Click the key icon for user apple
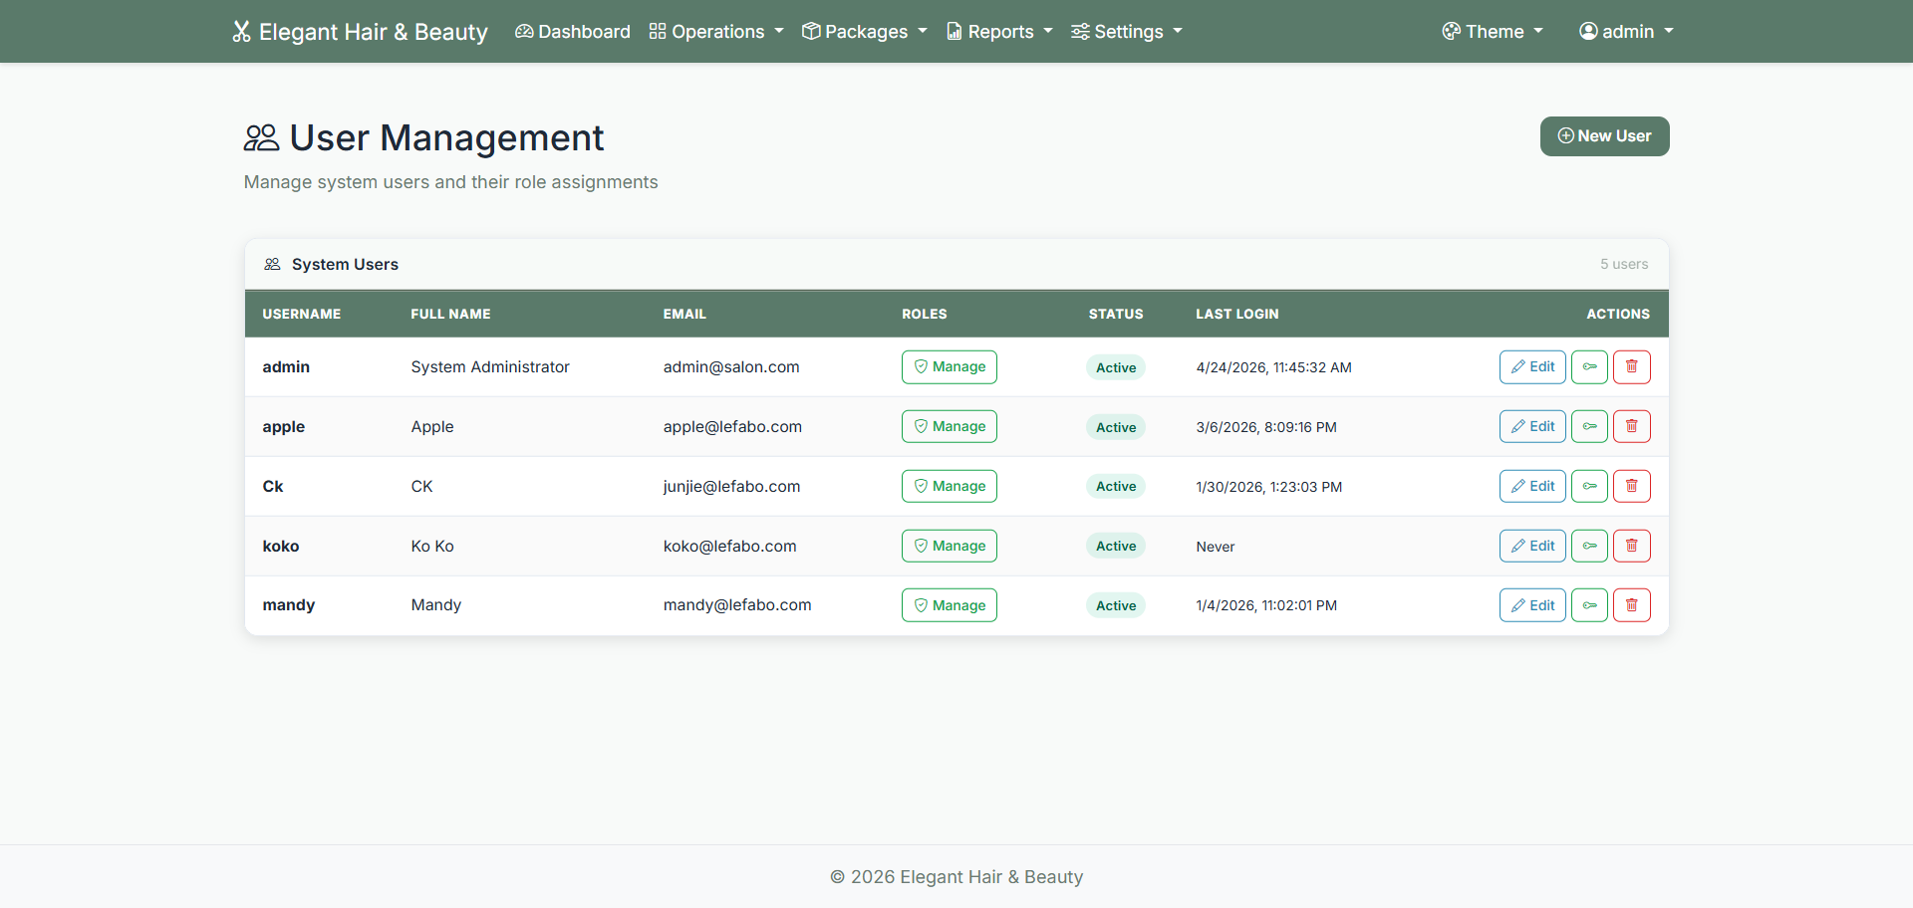Image resolution: width=1913 pixels, height=908 pixels. [1589, 426]
